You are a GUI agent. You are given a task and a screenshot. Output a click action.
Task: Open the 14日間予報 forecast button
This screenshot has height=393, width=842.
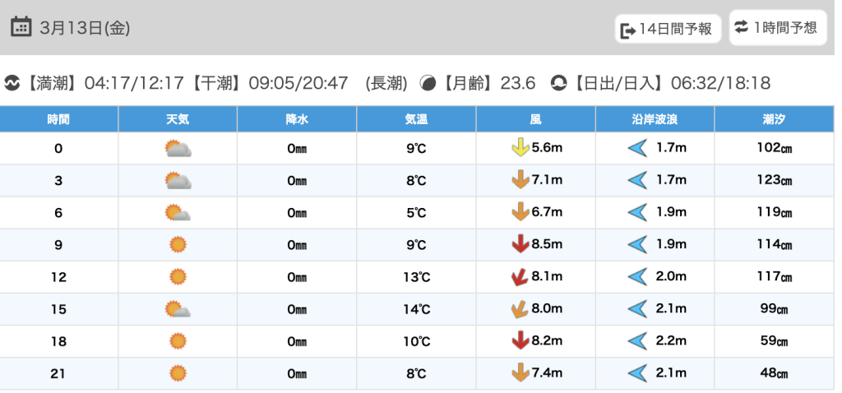point(668,29)
